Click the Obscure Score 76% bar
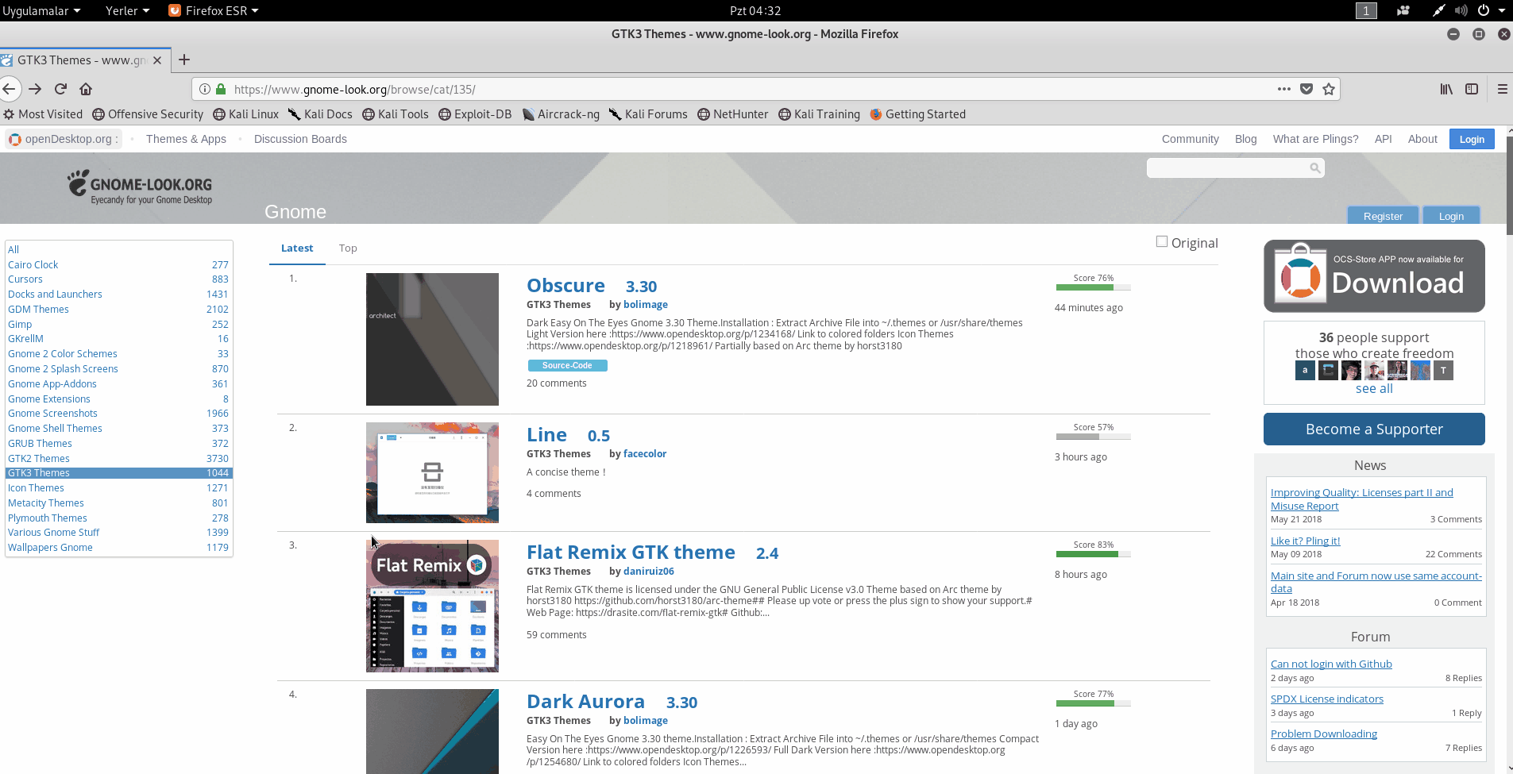 tap(1093, 287)
